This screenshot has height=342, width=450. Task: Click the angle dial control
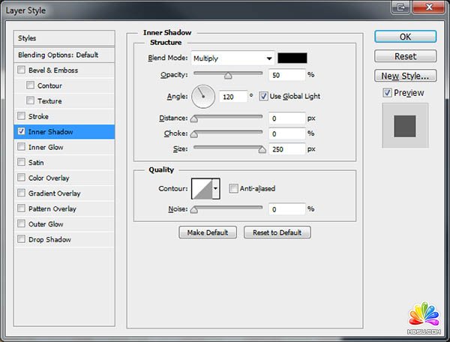click(203, 96)
